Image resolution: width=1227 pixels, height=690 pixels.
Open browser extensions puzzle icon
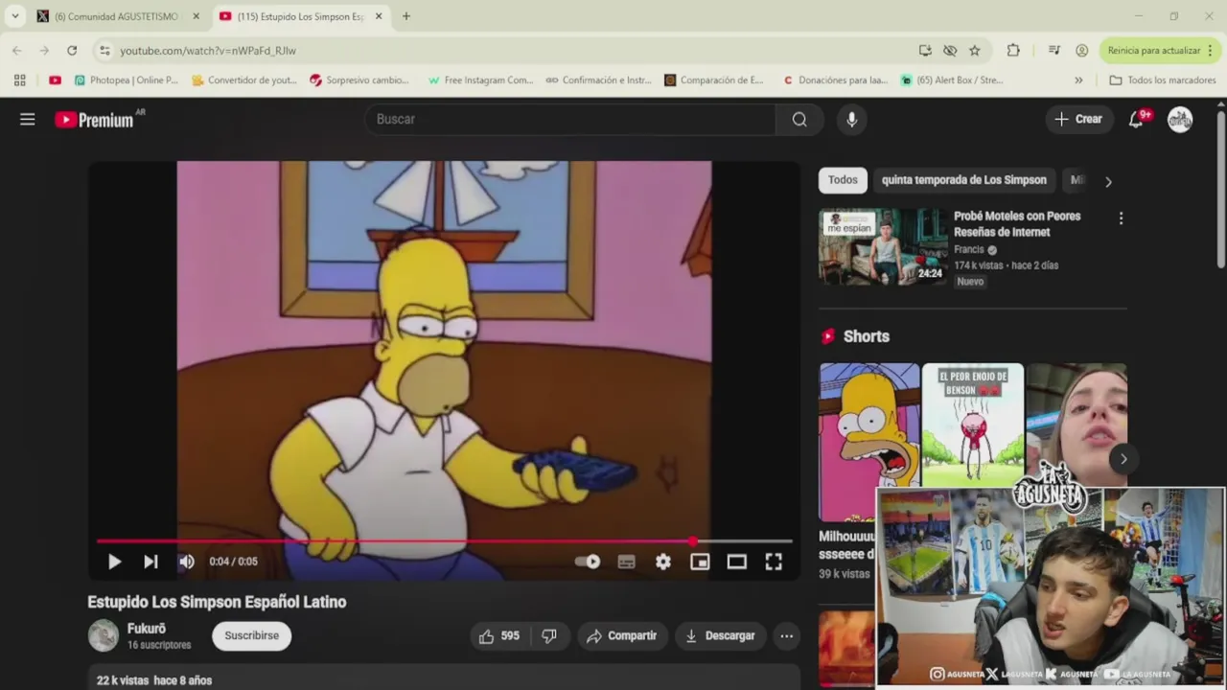coord(1013,51)
